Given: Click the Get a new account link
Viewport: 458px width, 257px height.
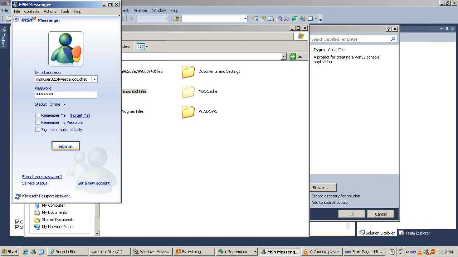Looking at the screenshot, I should click(x=93, y=183).
